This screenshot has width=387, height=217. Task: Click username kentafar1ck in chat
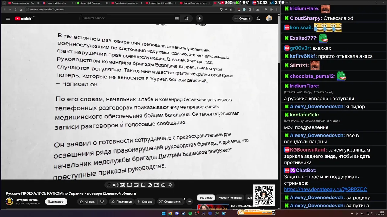(x=304, y=115)
